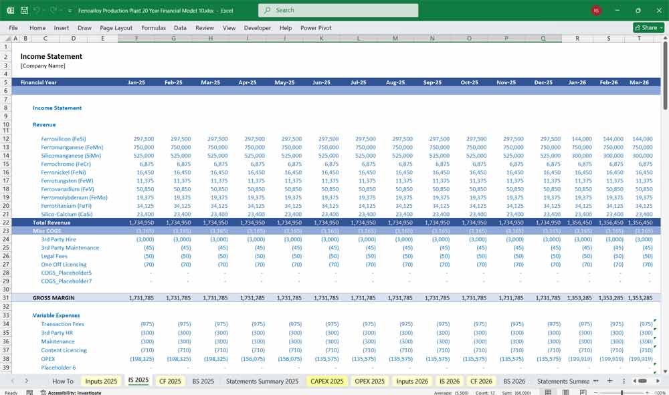Open Page Break Preview from status bar icon
This screenshot has width=669, height=395.
(x=583, y=392)
